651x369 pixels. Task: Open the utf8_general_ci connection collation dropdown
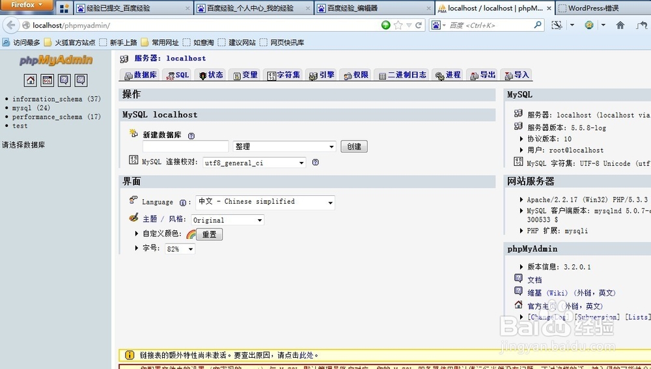(x=254, y=163)
